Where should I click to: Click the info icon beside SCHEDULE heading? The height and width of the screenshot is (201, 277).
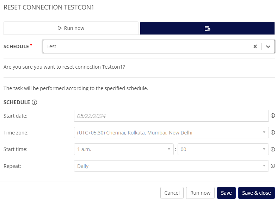(x=35, y=102)
